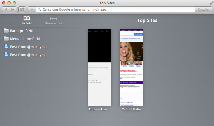Viewport: 214px width, 126px height.
Task: Enter full screen with the corner arrows icon
Action: [x=211, y=3]
